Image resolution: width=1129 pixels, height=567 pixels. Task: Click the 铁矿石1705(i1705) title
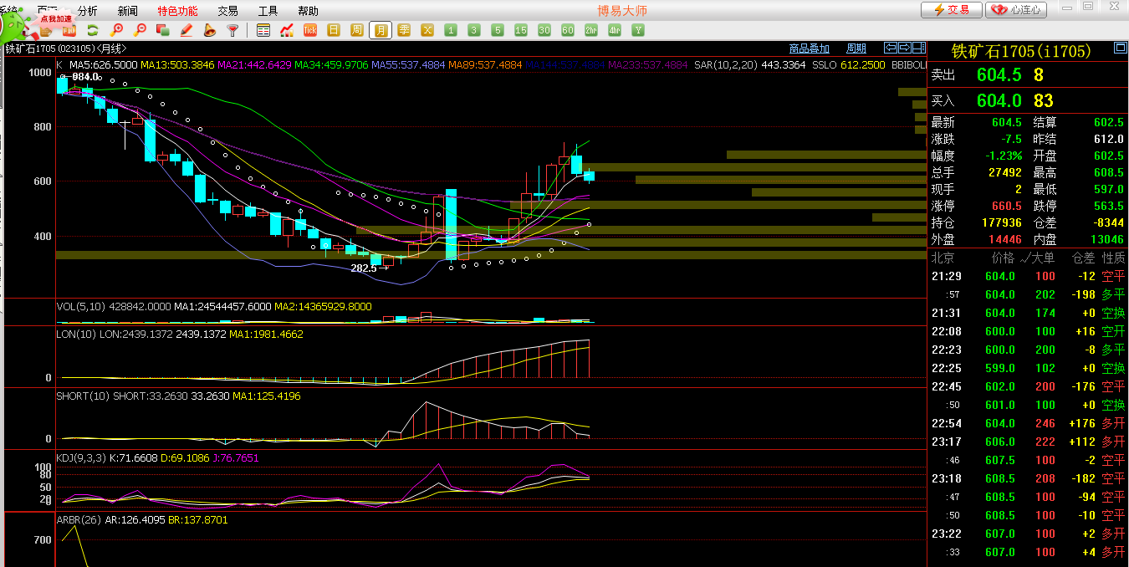click(x=1021, y=51)
